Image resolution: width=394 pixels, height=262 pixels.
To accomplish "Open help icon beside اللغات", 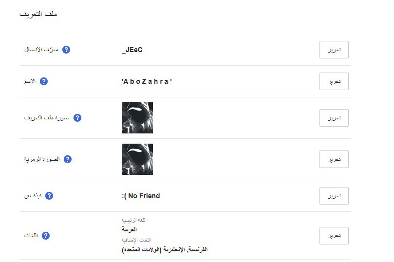I will pyautogui.click(x=46, y=236).
